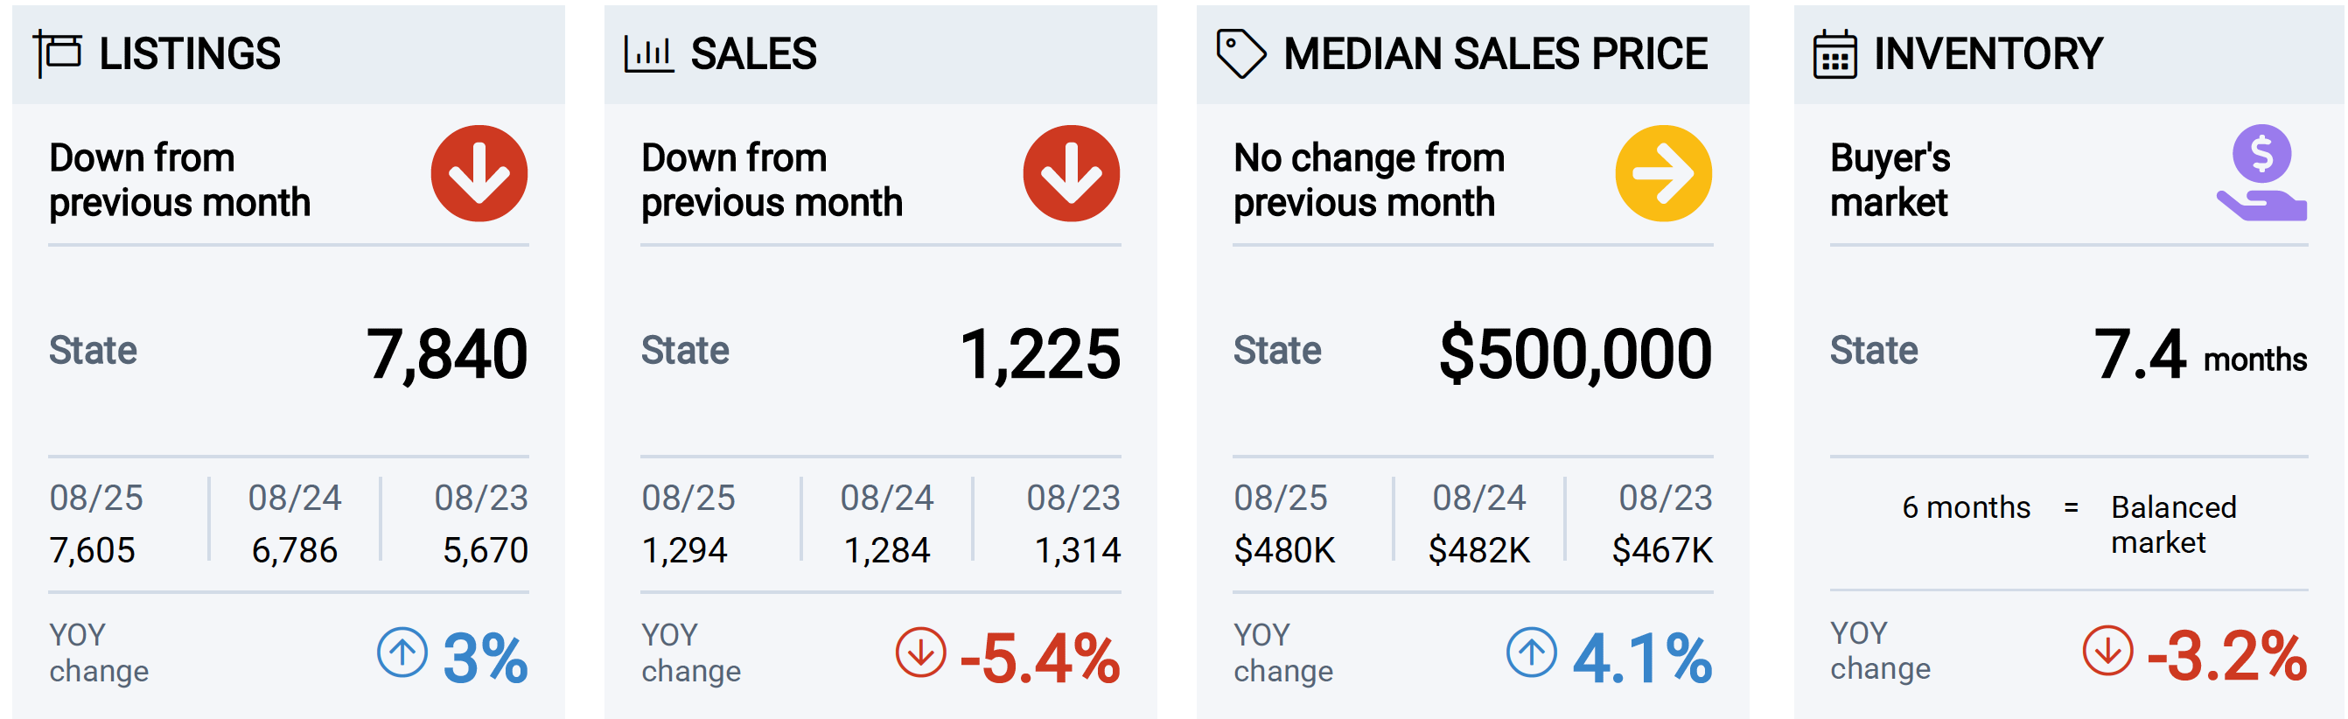
Task: Click the 08/24 listings figure 6,786
Action: [x=295, y=550]
